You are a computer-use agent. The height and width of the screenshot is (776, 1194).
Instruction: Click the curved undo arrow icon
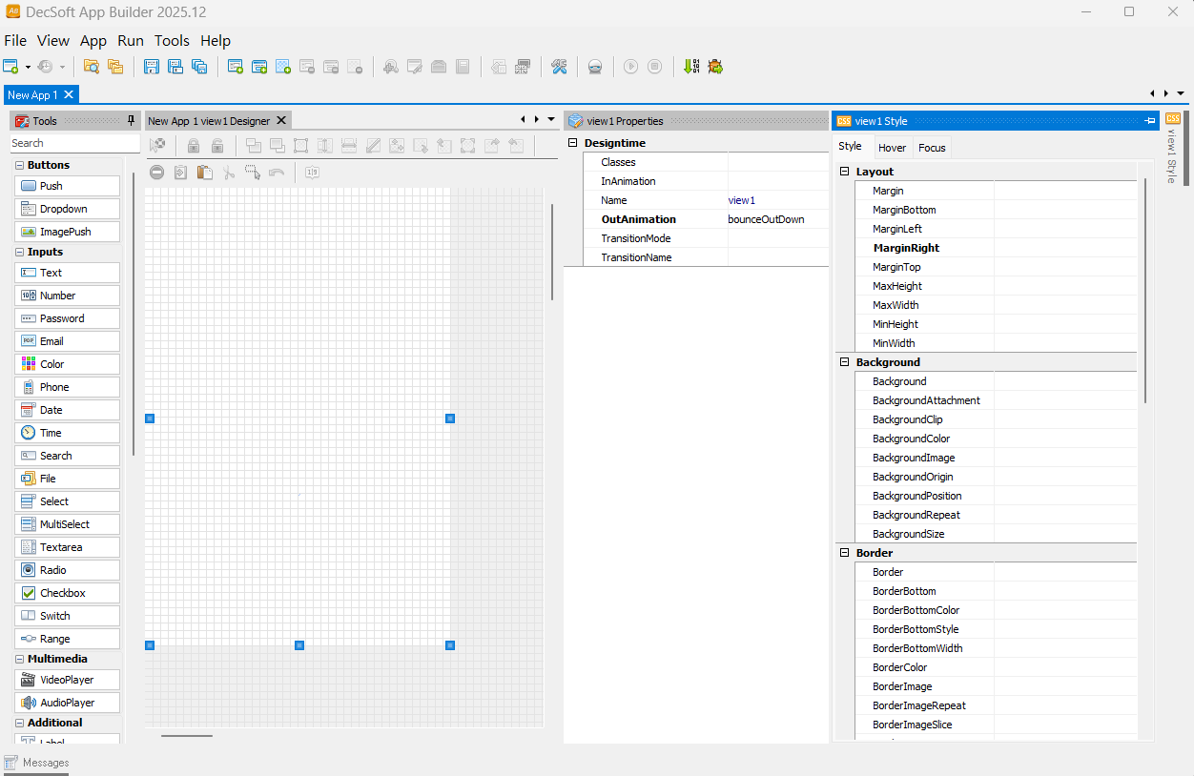277,173
